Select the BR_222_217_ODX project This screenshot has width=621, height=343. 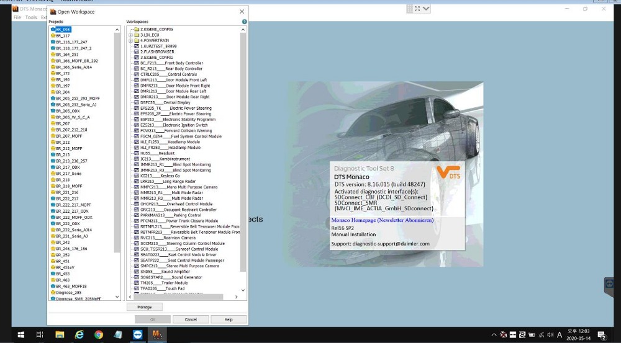point(72,212)
